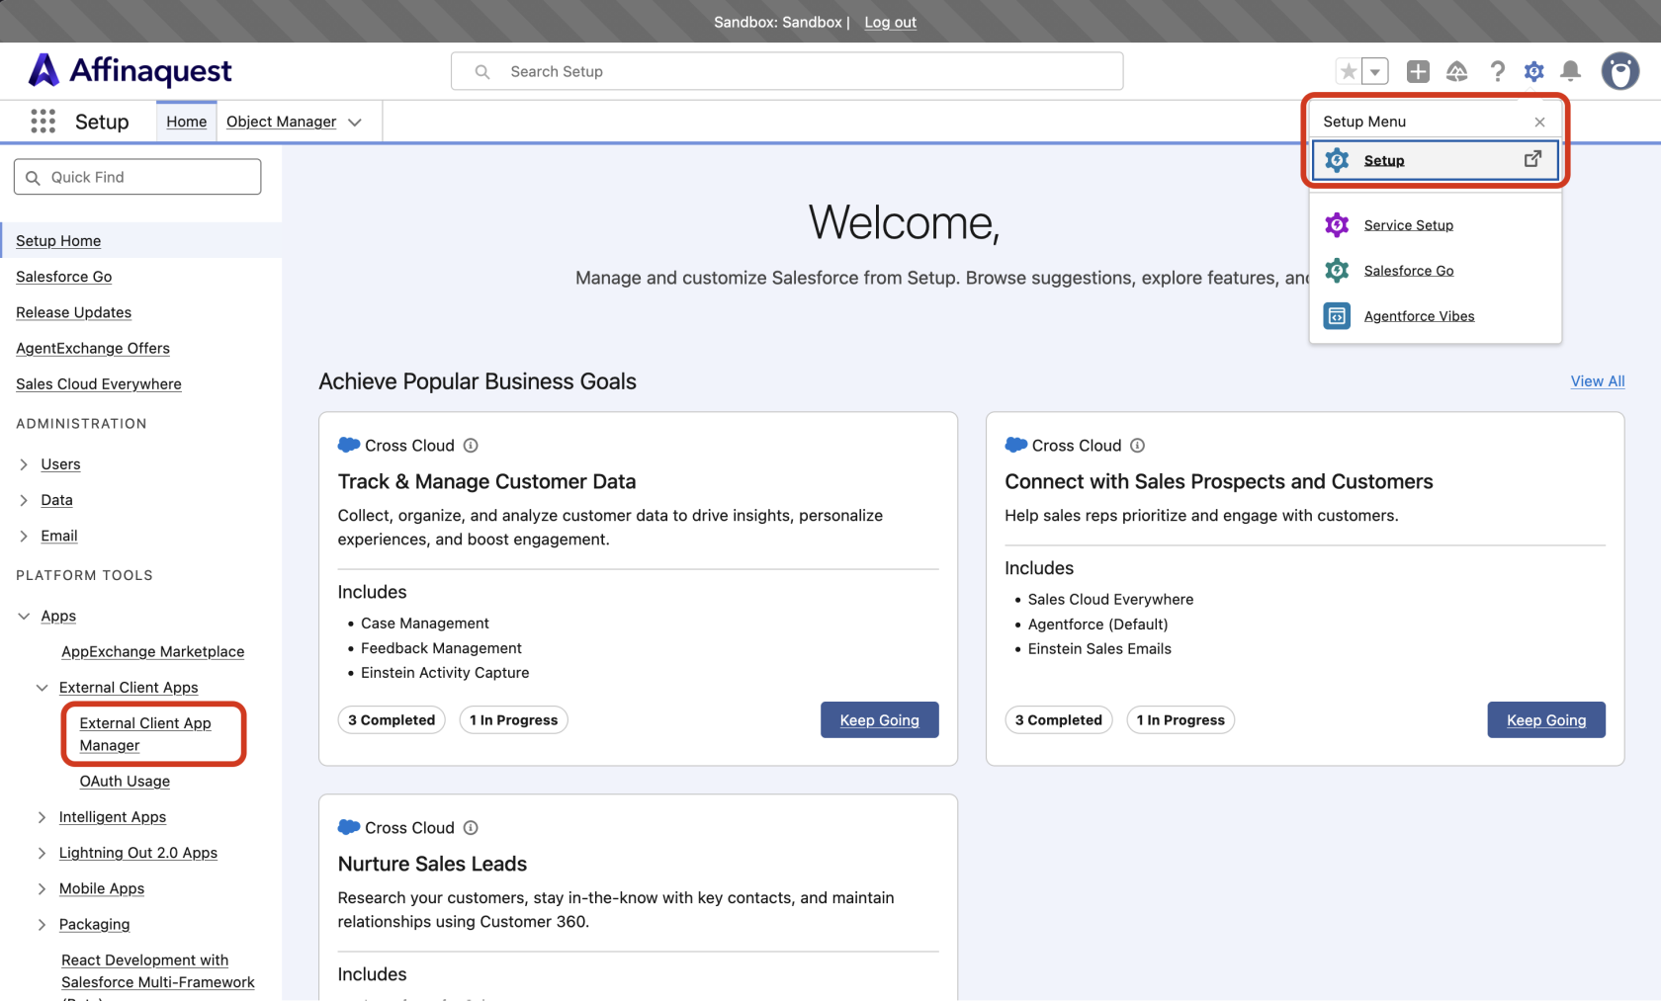Image resolution: width=1661 pixels, height=1001 pixels.
Task: Click the Cross Cloud icon on Connect with Sales card
Action: pos(1016,445)
